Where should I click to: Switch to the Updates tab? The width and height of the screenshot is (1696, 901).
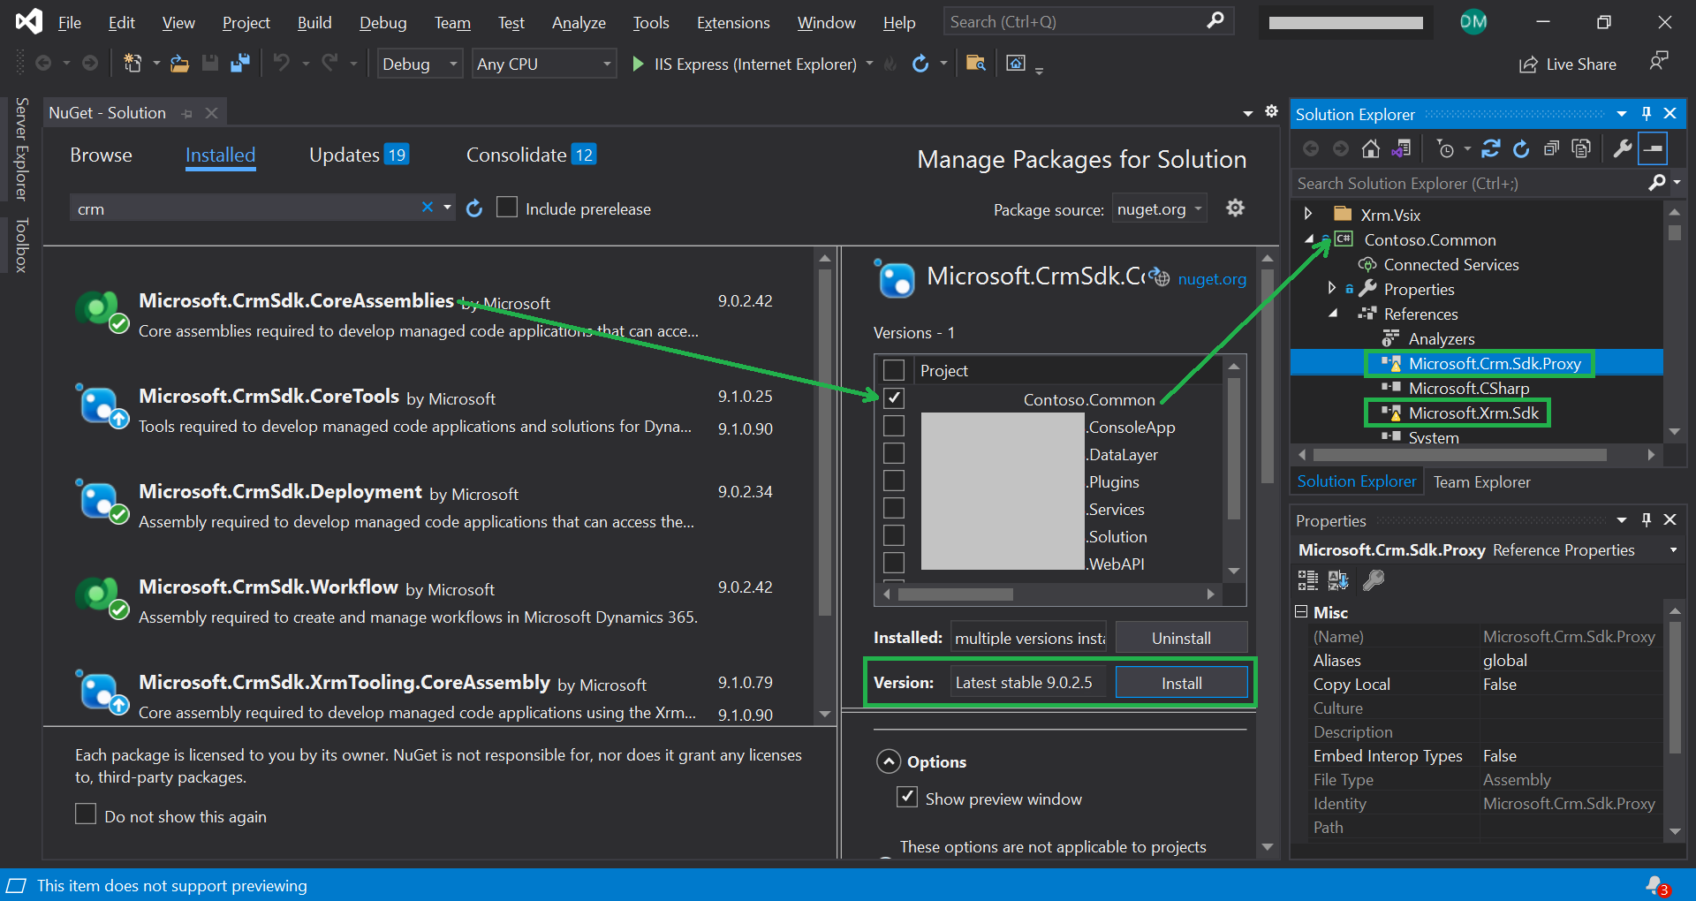click(344, 155)
